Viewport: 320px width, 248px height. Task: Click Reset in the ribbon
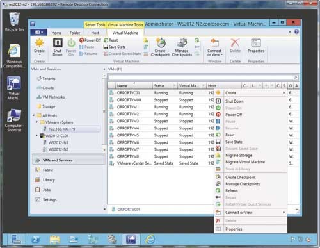click(x=111, y=40)
